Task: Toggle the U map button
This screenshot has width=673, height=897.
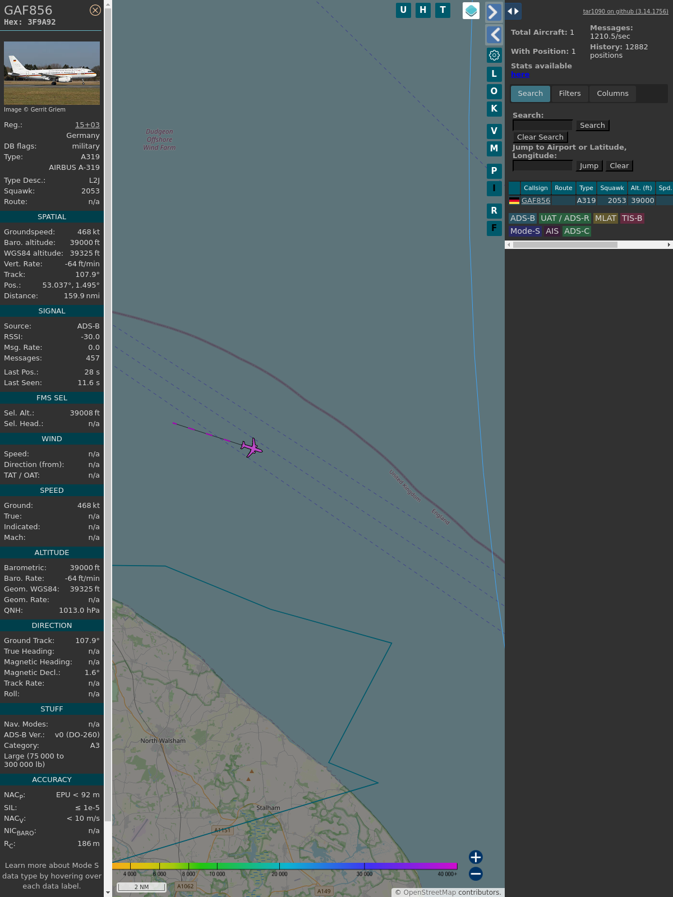Action: 403,10
